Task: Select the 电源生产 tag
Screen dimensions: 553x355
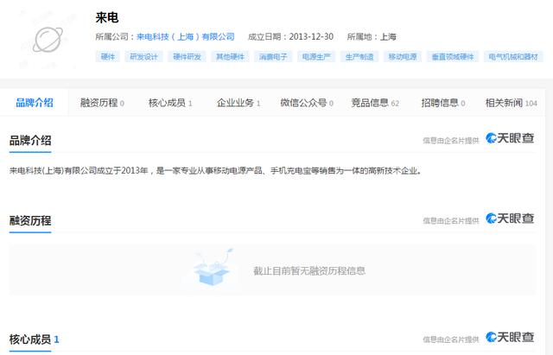Action: pyautogui.click(x=316, y=57)
